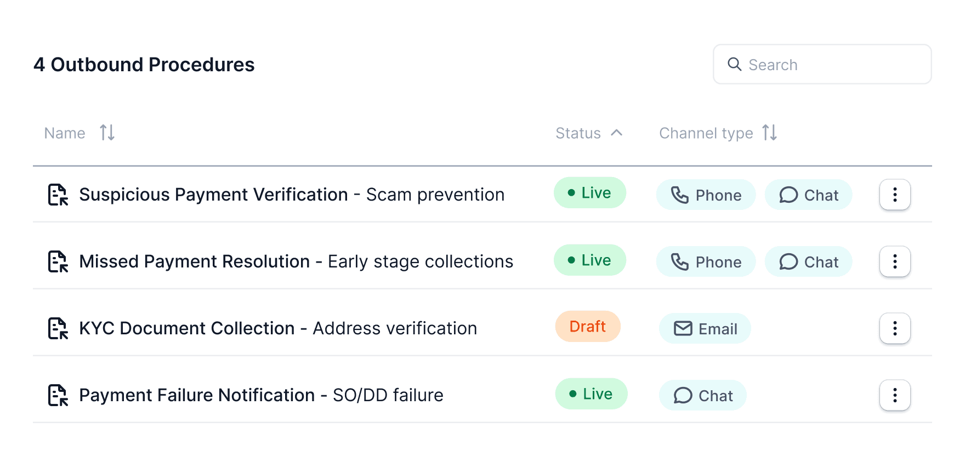The image size is (965, 456).
Task: Click the Draft status badge
Action: pyautogui.click(x=587, y=326)
